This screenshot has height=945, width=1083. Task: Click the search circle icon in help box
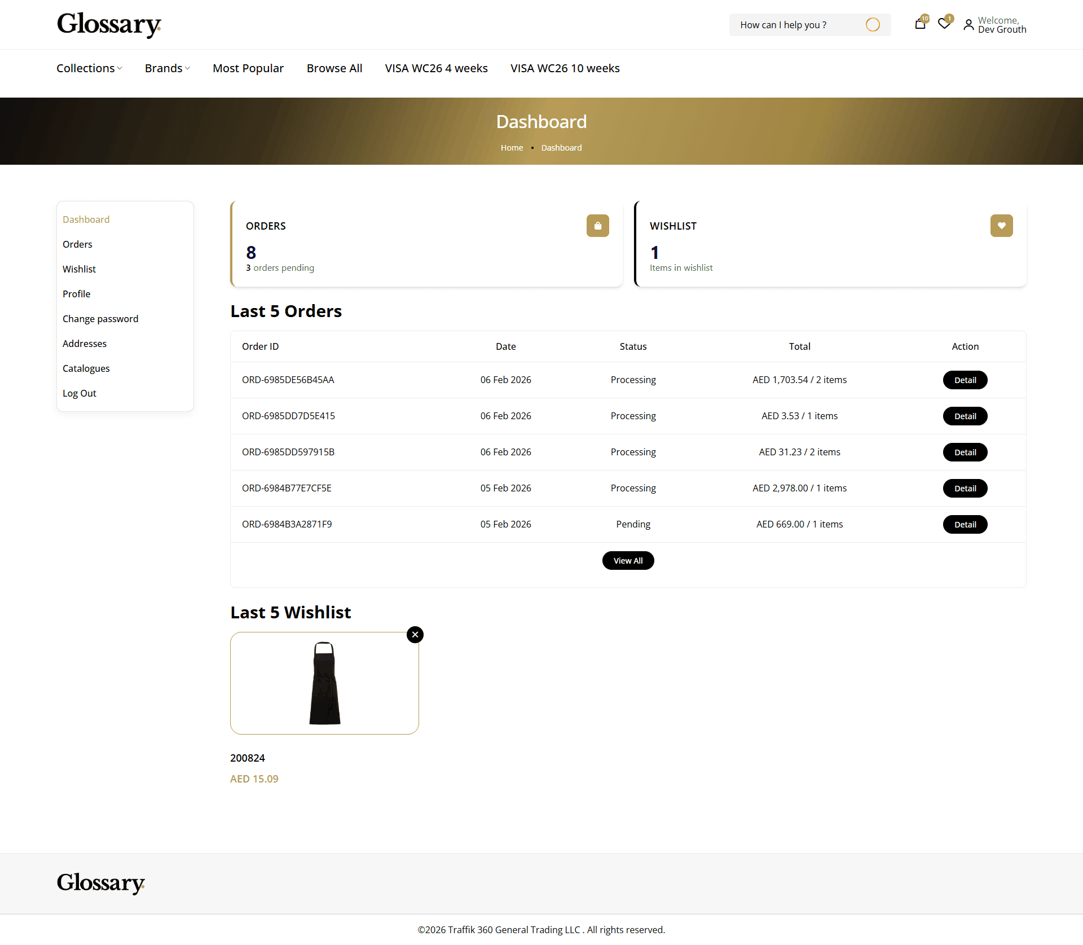point(873,25)
